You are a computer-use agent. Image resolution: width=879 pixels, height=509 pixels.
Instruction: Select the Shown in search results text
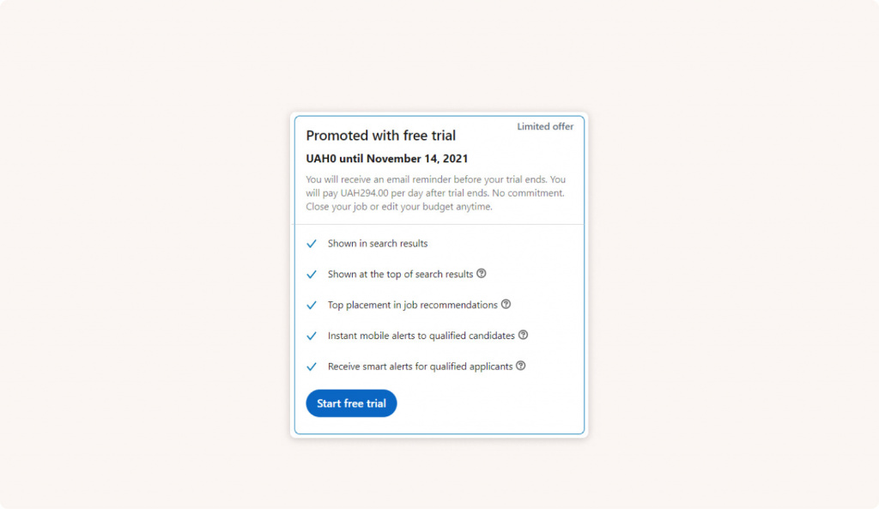coord(378,244)
